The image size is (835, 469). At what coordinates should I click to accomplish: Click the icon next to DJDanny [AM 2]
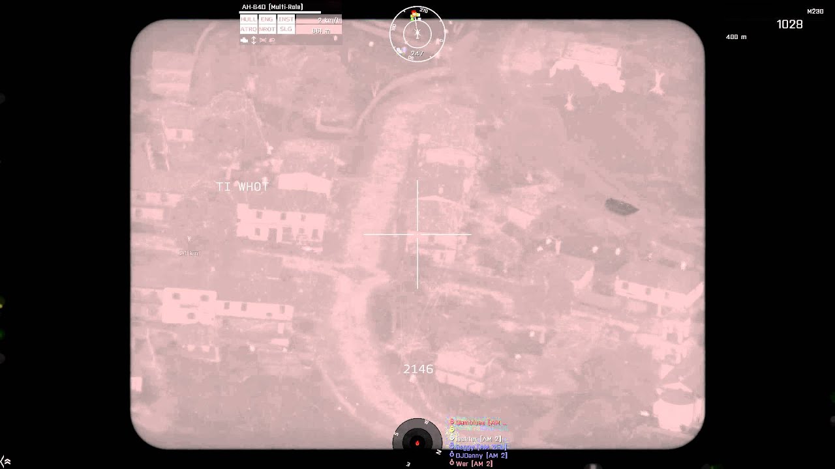(452, 455)
